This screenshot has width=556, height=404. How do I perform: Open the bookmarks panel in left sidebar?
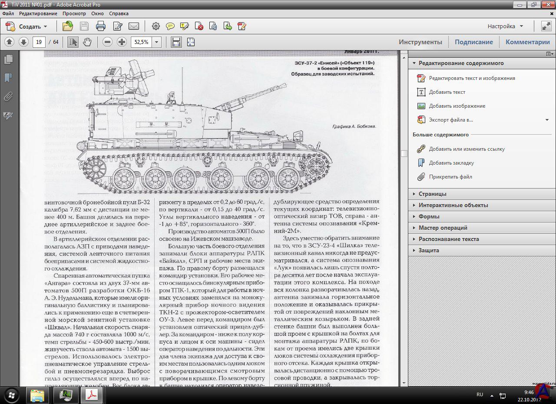click(x=8, y=78)
